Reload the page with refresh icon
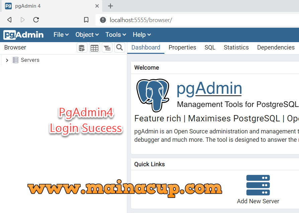The height and width of the screenshot is (213, 299). click(x=36, y=20)
